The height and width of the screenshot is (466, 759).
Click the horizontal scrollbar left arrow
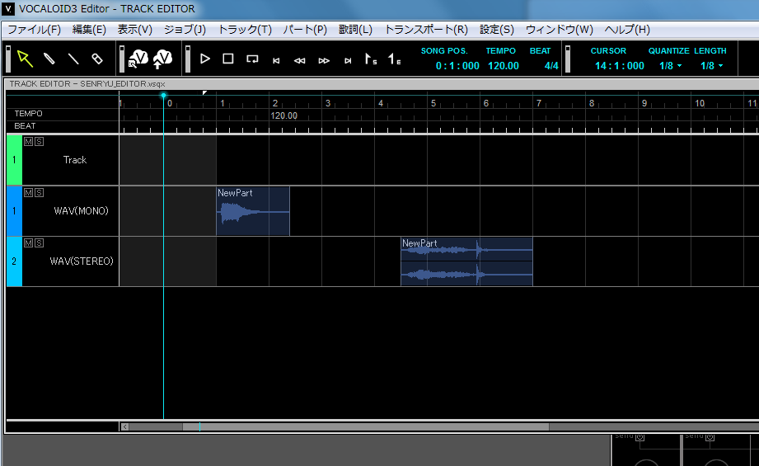(x=125, y=426)
